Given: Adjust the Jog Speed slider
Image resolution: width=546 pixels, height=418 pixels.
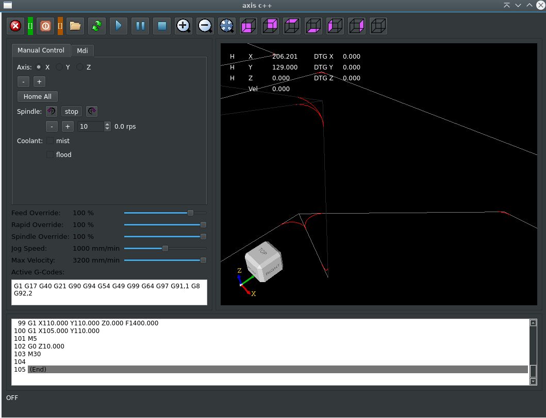Looking at the screenshot, I should pyautogui.click(x=165, y=248).
